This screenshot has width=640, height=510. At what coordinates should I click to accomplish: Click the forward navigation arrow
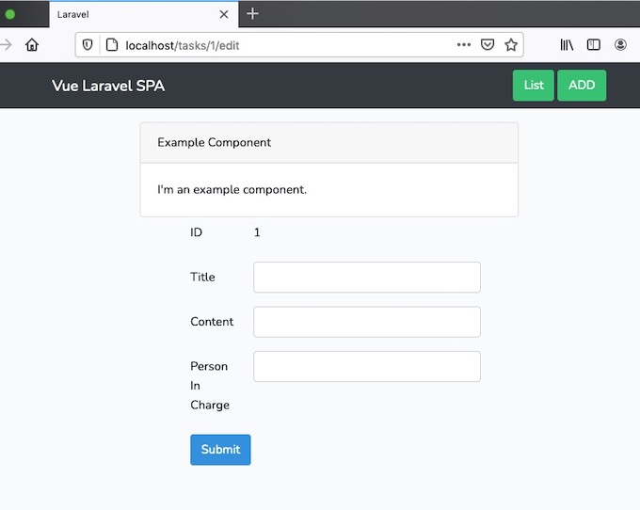(x=6, y=44)
